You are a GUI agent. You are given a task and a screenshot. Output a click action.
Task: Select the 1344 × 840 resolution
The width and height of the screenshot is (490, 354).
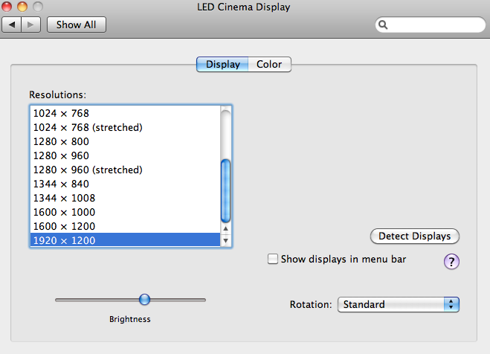tap(125, 184)
